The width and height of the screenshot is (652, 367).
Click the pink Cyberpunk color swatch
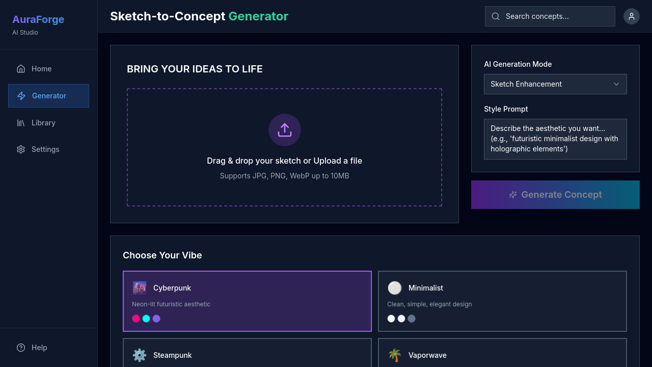point(136,319)
